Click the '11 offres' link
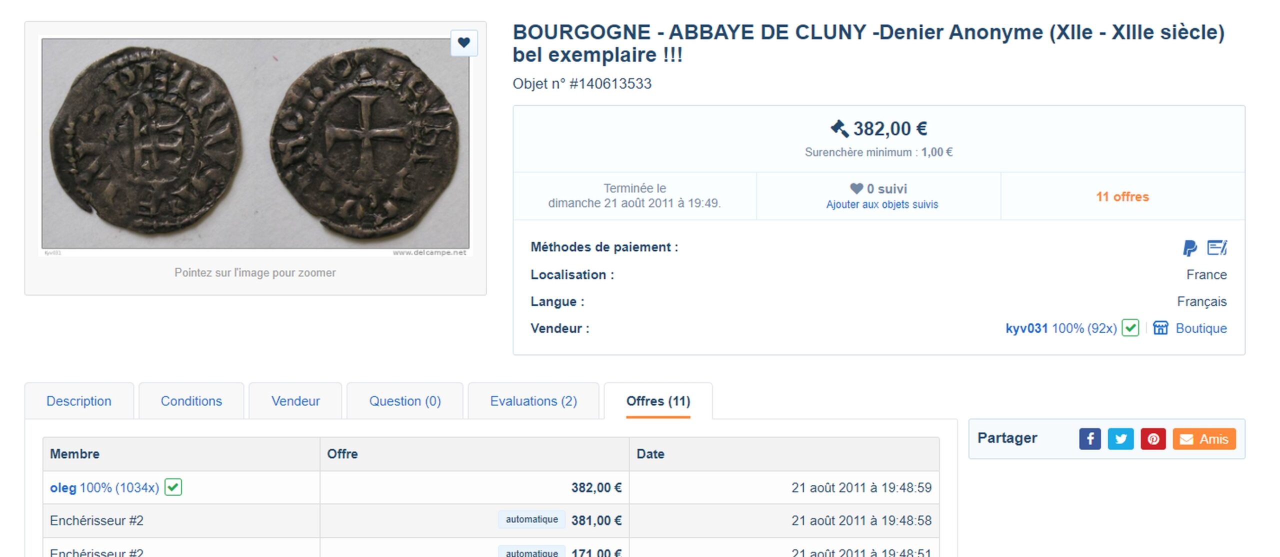 tap(1122, 196)
